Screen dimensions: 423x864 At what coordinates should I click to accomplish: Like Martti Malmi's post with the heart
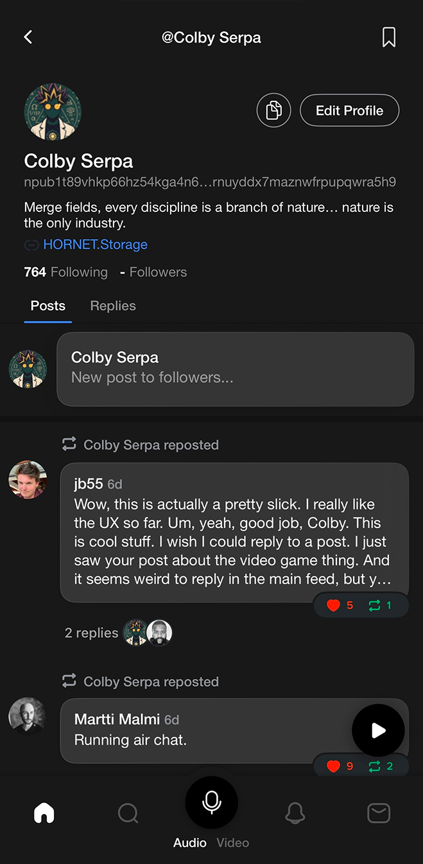[333, 766]
